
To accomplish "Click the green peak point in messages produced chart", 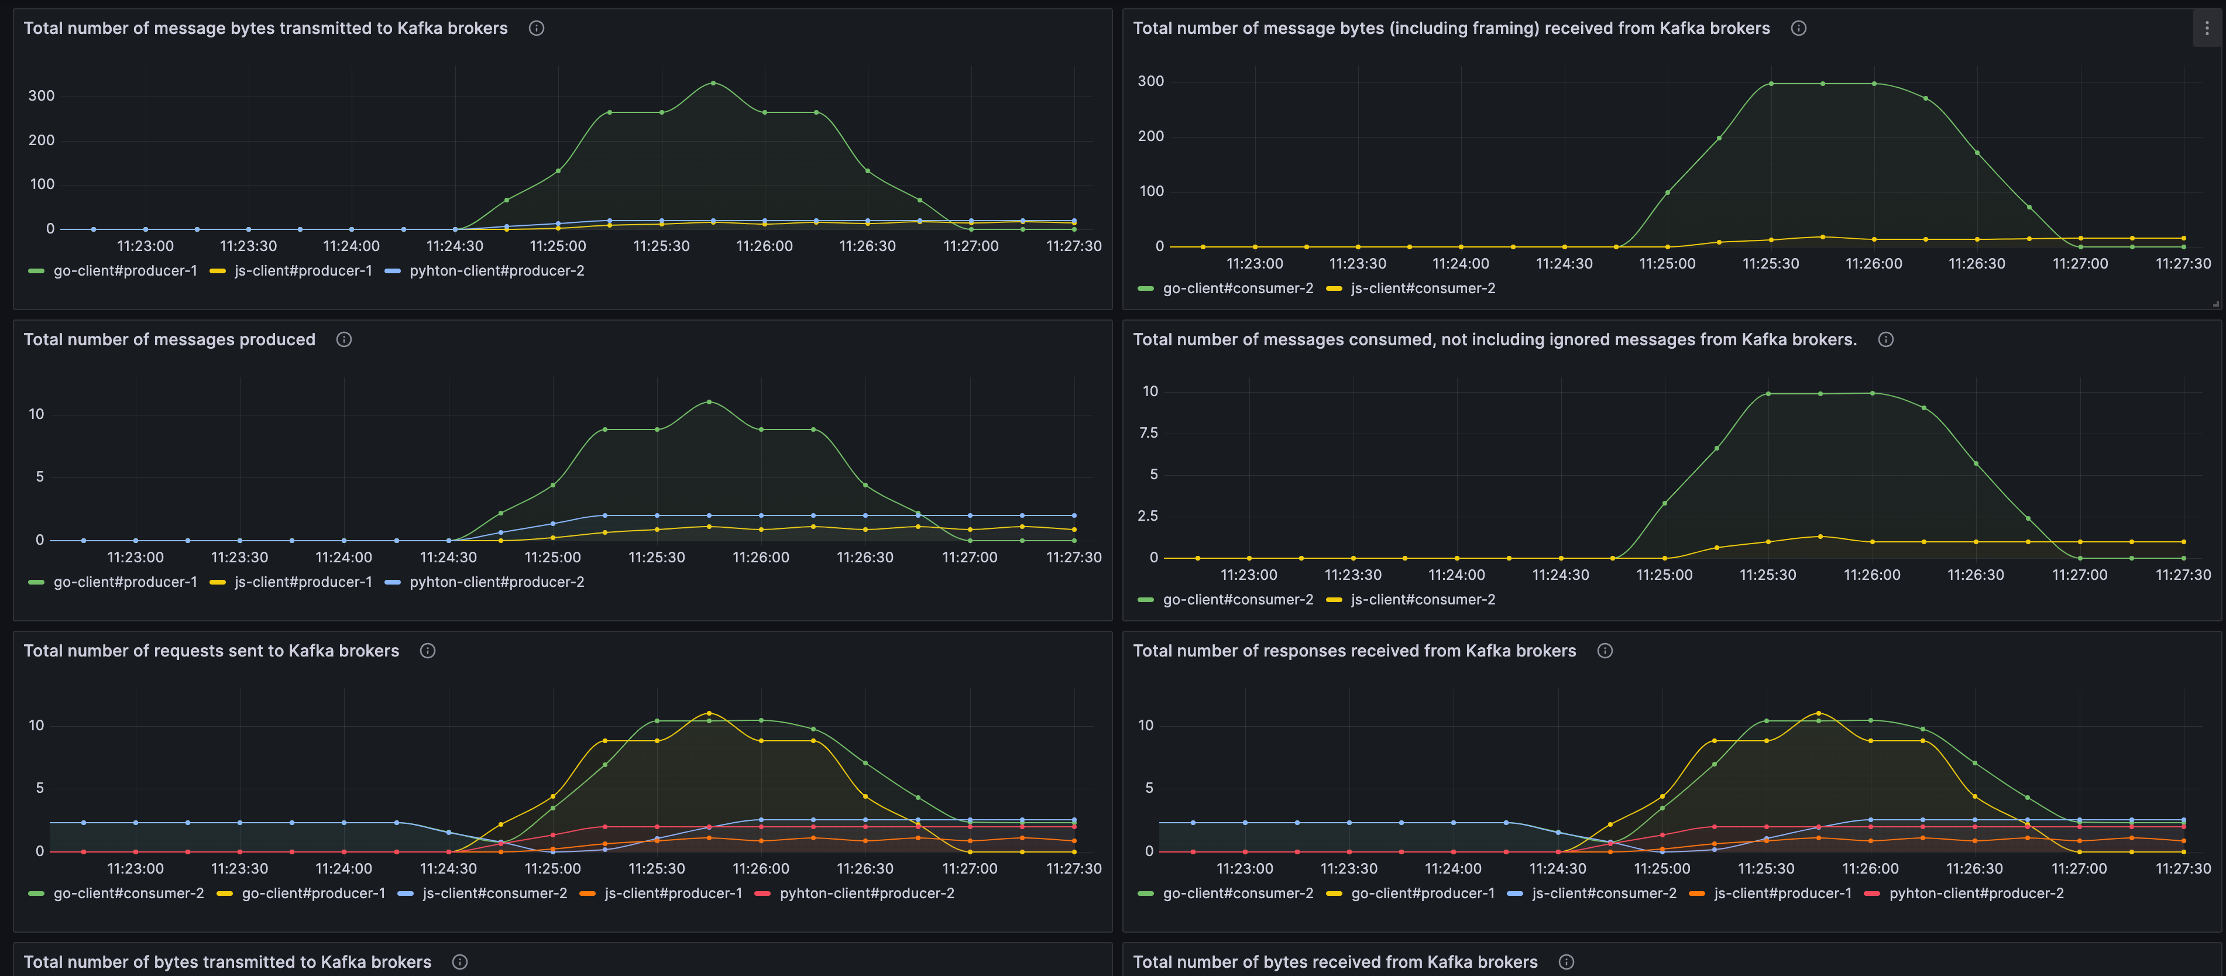I will click(709, 401).
